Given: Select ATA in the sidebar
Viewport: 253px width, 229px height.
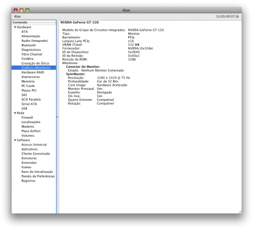Looking at the screenshot, I should coord(25,31).
